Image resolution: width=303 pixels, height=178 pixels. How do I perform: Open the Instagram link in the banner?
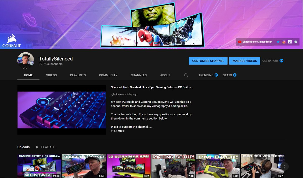pos(284,42)
